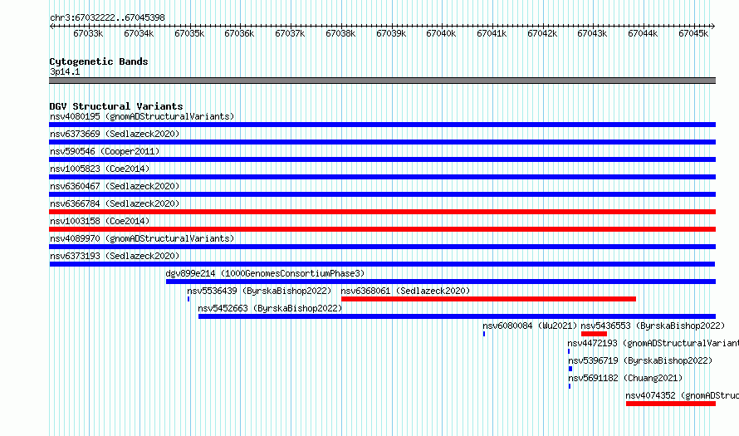739x436 pixels.
Task: Click the 67036k ruler tick label
Action: click(239, 33)
